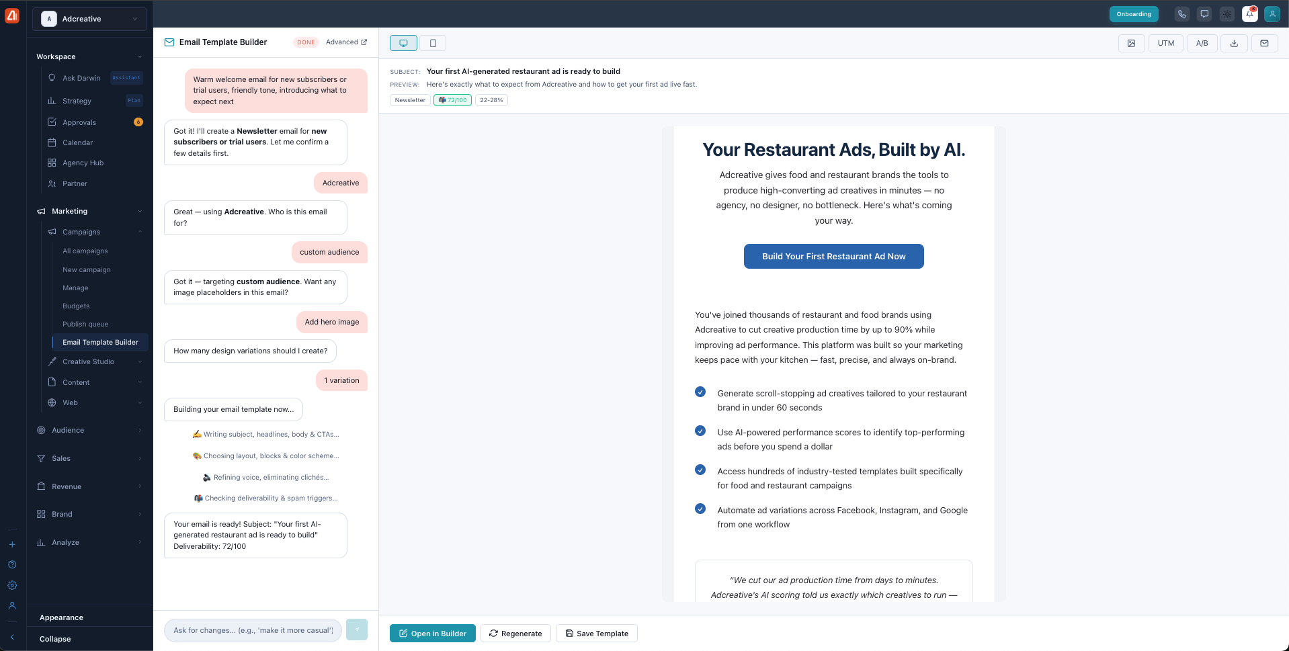
Task: Collapse the sidebar
Action: pos(55,639)
